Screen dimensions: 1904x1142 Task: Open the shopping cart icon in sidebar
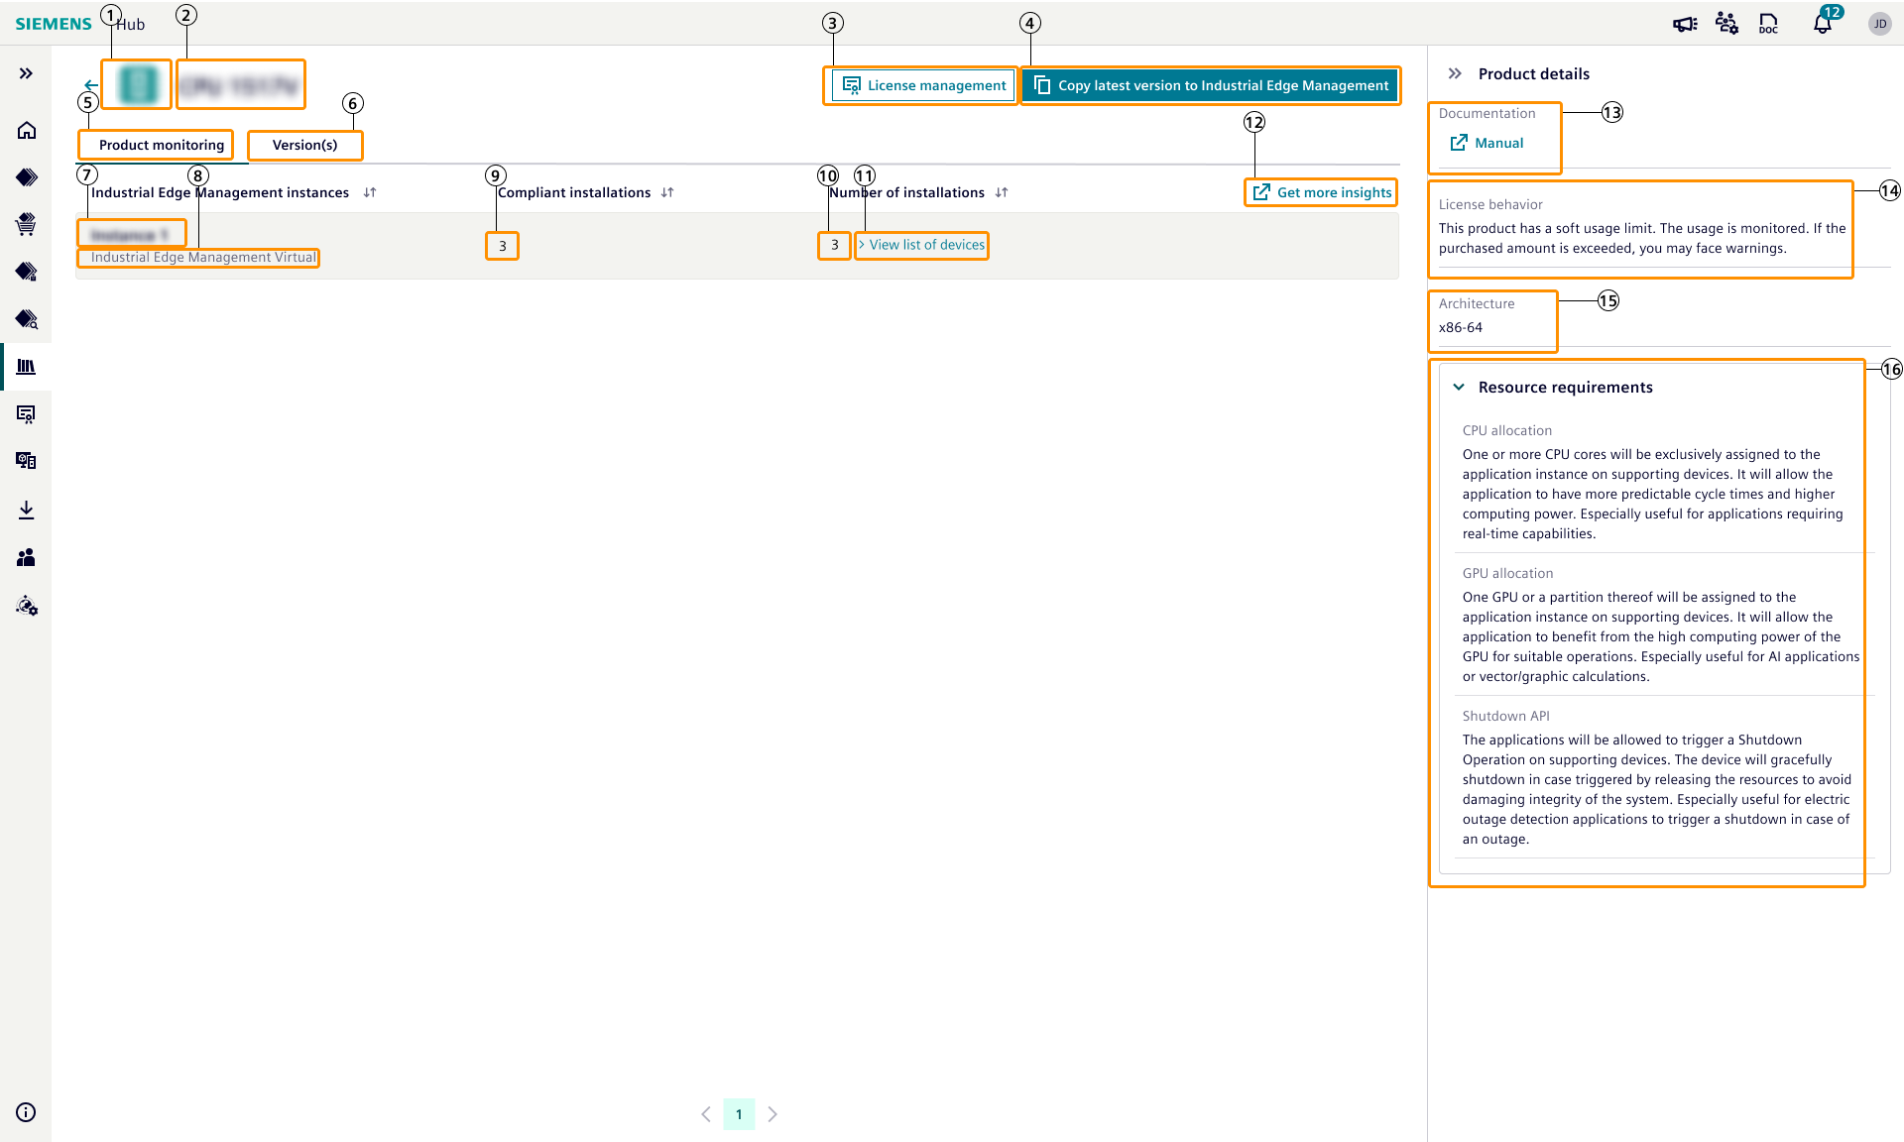[27, 224]
